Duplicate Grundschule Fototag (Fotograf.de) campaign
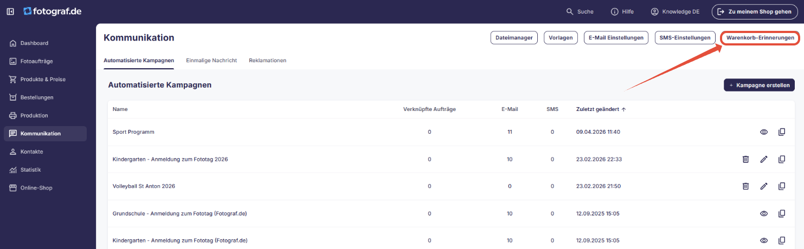This screenshot has height=249, width=804. (782, 214)
